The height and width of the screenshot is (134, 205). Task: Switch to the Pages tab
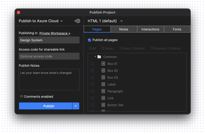pyautogui.click(x=97, y=29)
